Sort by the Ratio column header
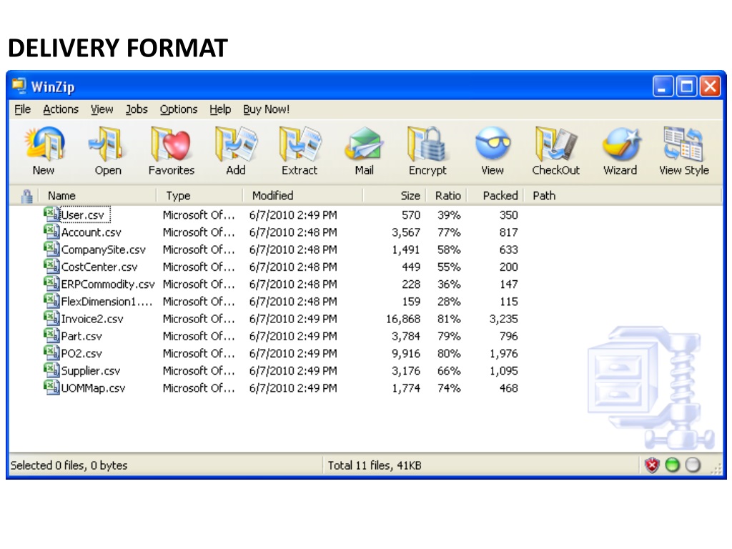The height and width of the screenshot is (549, 732). [447, 196]
